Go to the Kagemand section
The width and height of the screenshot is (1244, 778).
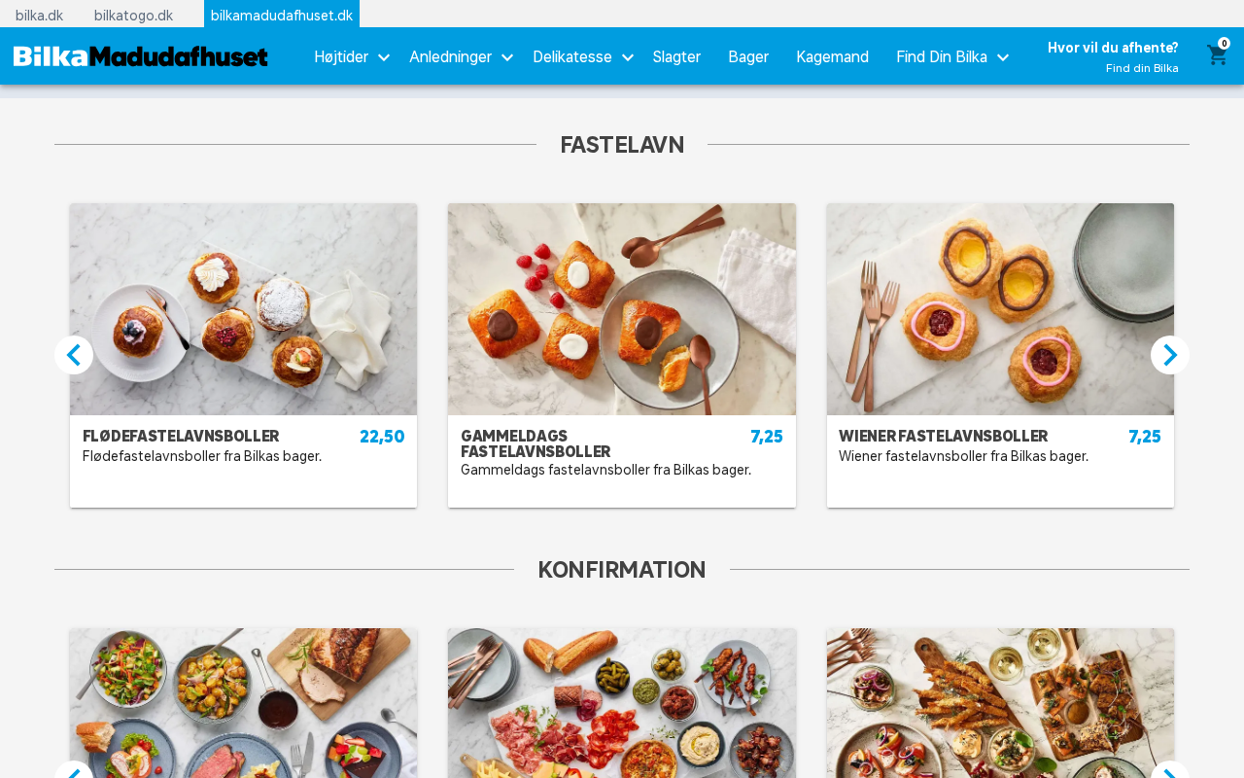click(832, 56)
